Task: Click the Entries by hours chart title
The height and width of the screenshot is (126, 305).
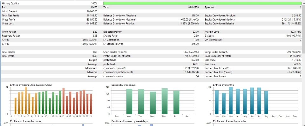Action: tap(31, 85)
